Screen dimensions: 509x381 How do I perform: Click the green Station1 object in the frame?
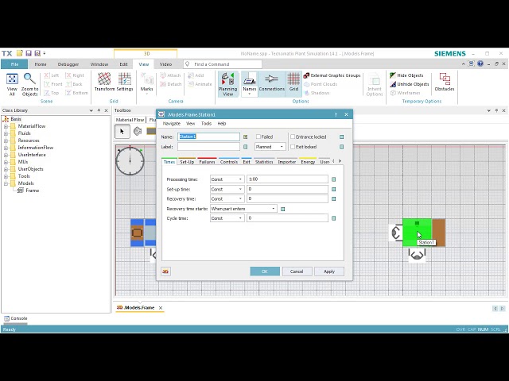pos(417,233)
